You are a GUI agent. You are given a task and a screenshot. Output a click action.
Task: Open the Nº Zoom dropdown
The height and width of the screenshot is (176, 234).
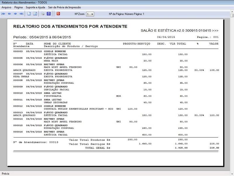tap(90, 14)
